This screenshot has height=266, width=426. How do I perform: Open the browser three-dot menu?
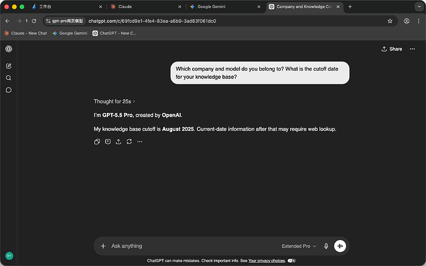tap(419, 21)
